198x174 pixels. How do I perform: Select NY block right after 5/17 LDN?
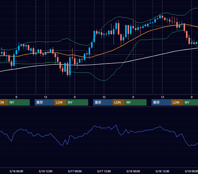(x=136, y=102)
